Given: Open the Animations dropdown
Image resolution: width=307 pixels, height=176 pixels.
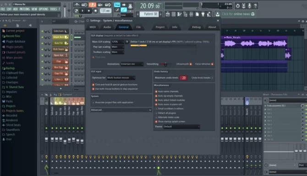Looking at the screenshot, I should tap(132, 64).
